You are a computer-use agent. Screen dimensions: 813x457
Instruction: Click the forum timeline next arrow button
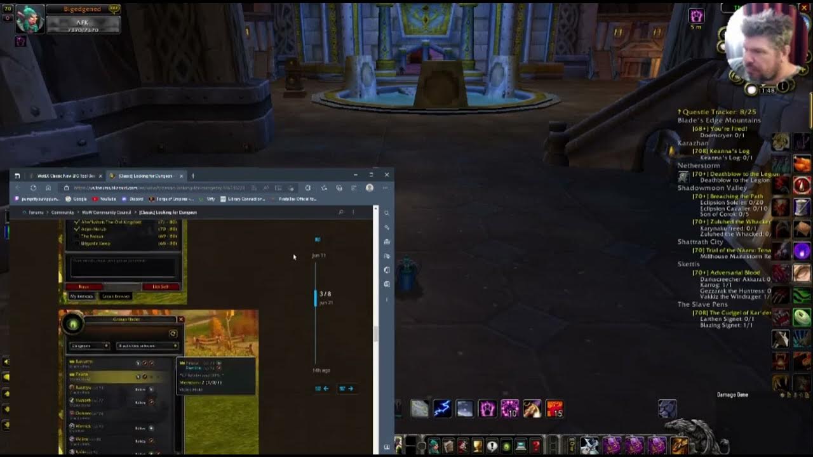tap(346, 388)
